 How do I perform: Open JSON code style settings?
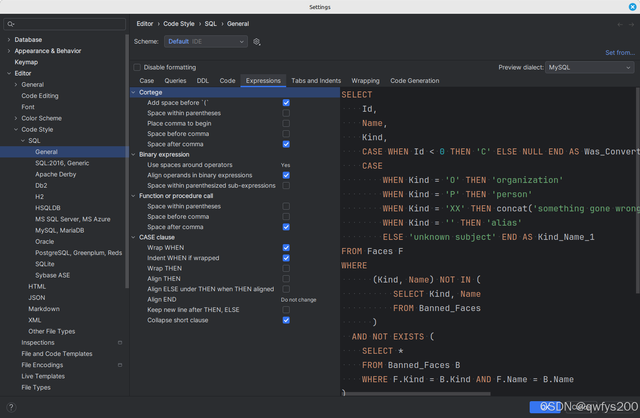[37, 298]
